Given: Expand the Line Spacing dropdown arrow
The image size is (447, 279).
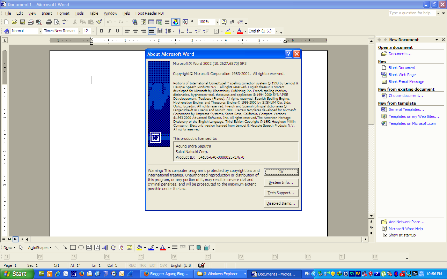Looking at the screenshot, I should [x=174, y=31].
